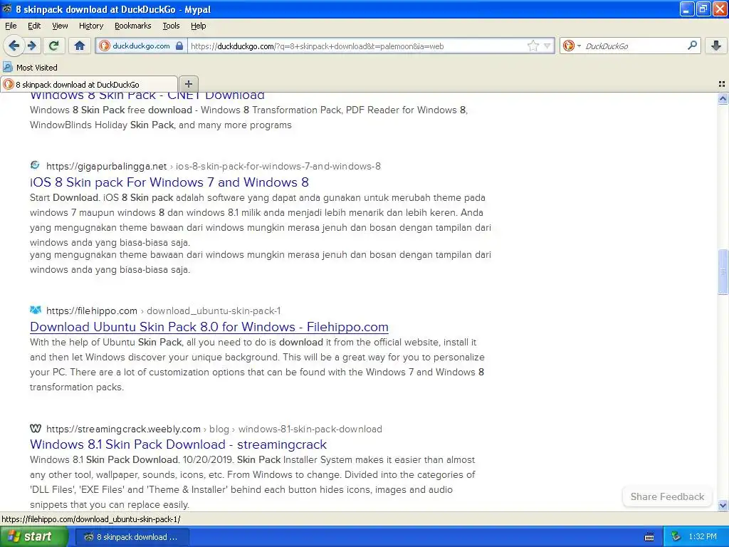Screen dimensions: 729x547
Task: Open the tab groups grid icon
Action: tap(722, 84)
